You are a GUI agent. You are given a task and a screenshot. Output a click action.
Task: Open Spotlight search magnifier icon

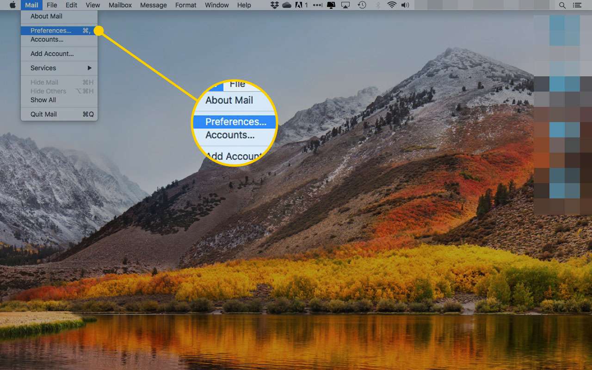(x=562, y=5)
